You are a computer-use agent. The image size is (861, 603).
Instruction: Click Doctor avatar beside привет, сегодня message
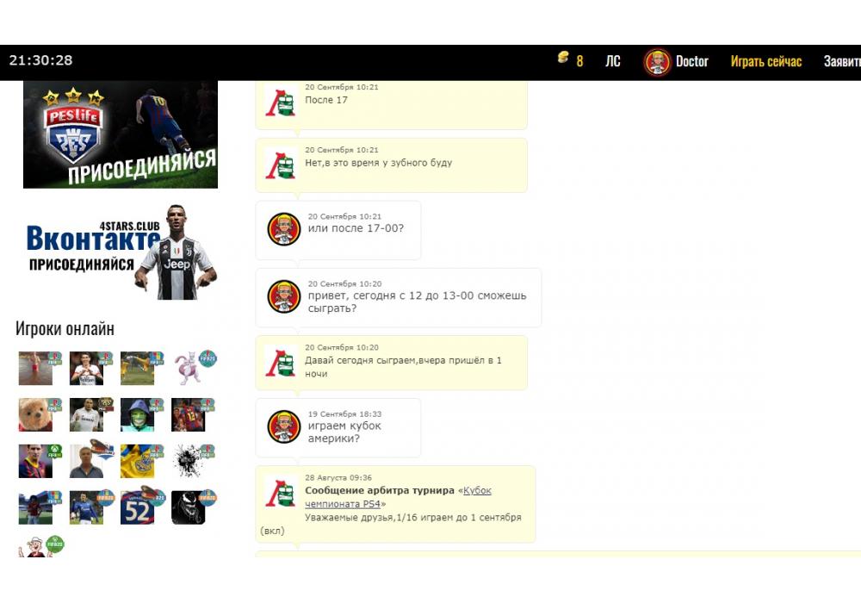[284, 296]
